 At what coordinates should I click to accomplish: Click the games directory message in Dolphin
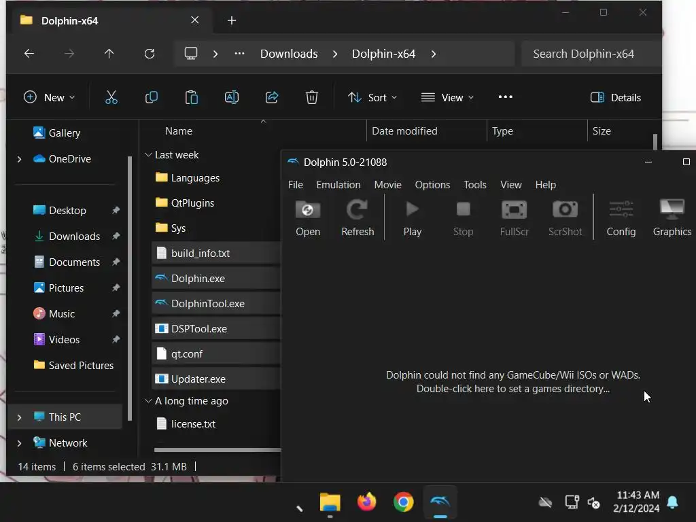(x=513, y=382)
